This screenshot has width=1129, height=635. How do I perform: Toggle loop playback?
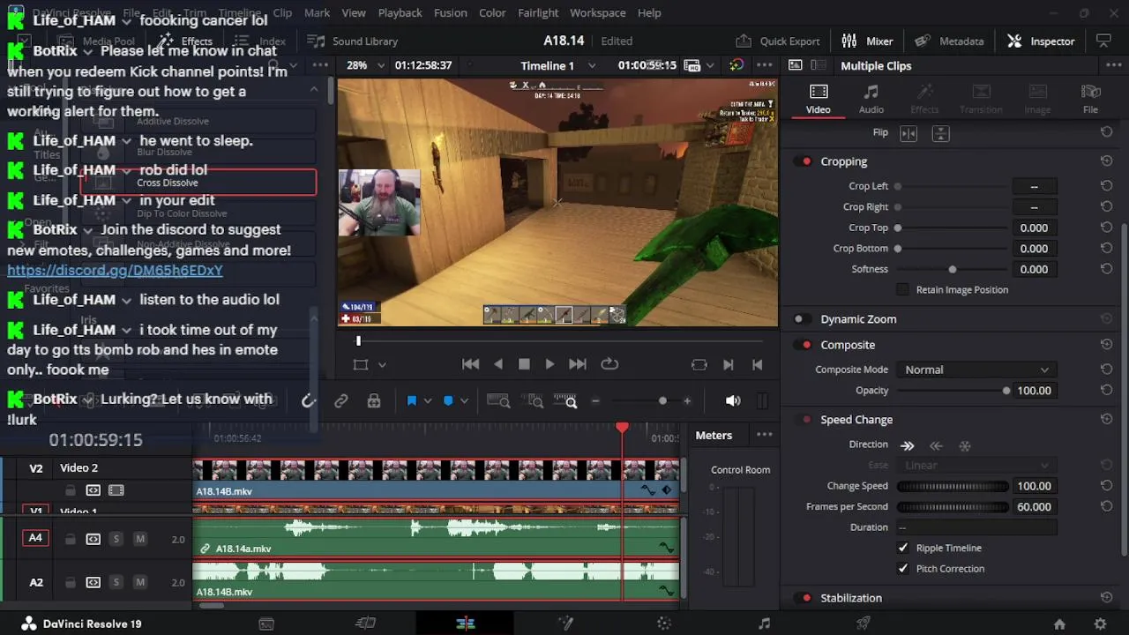[609, 364]
